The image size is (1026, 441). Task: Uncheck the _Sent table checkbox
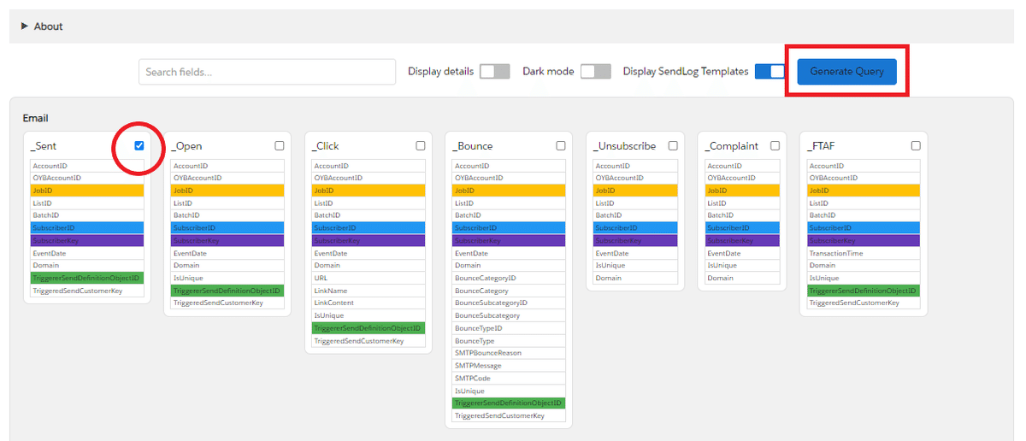coord(139,145)
